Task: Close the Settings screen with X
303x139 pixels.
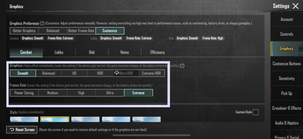Action: [296, 6]
